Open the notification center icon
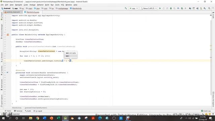The image size is (215, 121). (x=211, y=118)
